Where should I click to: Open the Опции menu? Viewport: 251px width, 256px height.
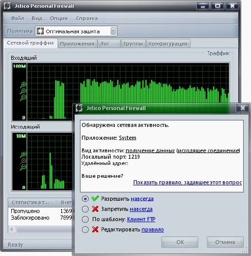(58, 18)
